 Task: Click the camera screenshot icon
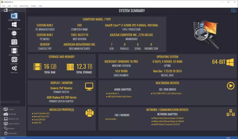[233, 10]
